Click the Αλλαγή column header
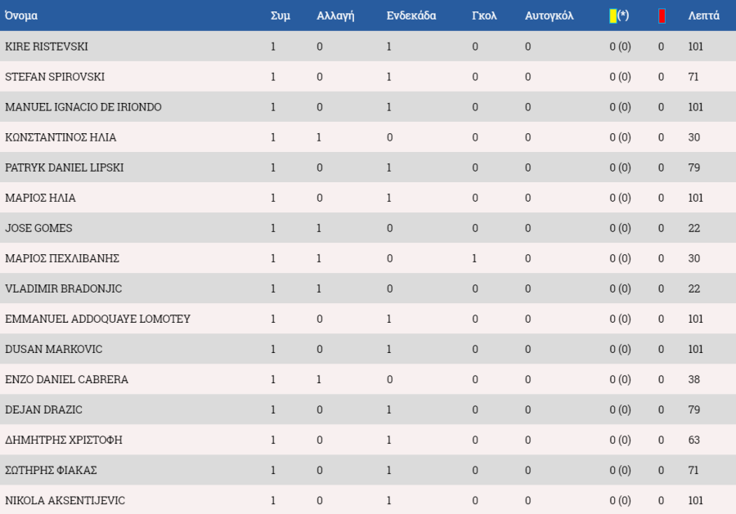Image resolution: width=736 pixels, height=514 pixels. click(x=335, y=16)
